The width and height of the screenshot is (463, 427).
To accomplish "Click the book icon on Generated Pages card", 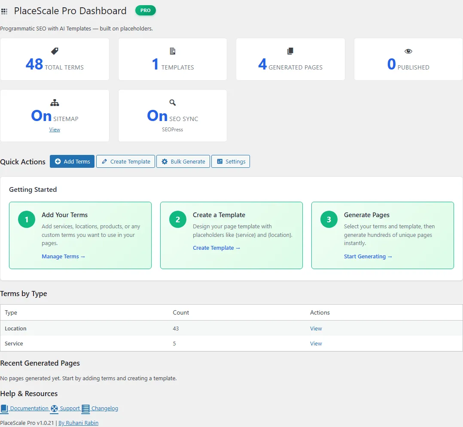I will (x=290, y=51).
